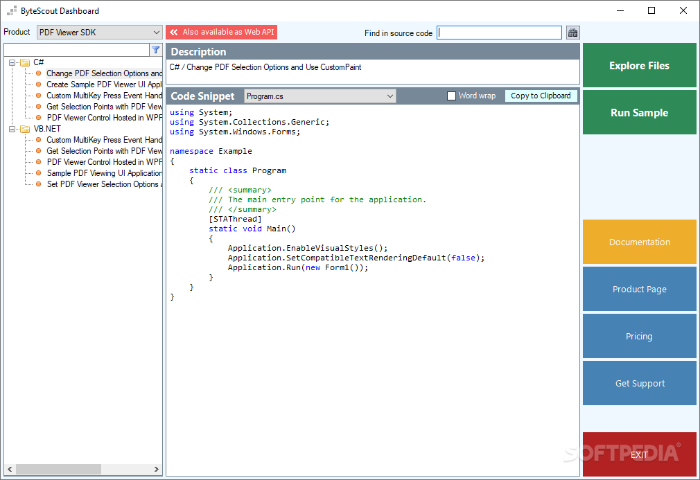Viewport: 700px width, 480px height.
Task: Click the C# tree node label
Action: click(x=38, y=62)
